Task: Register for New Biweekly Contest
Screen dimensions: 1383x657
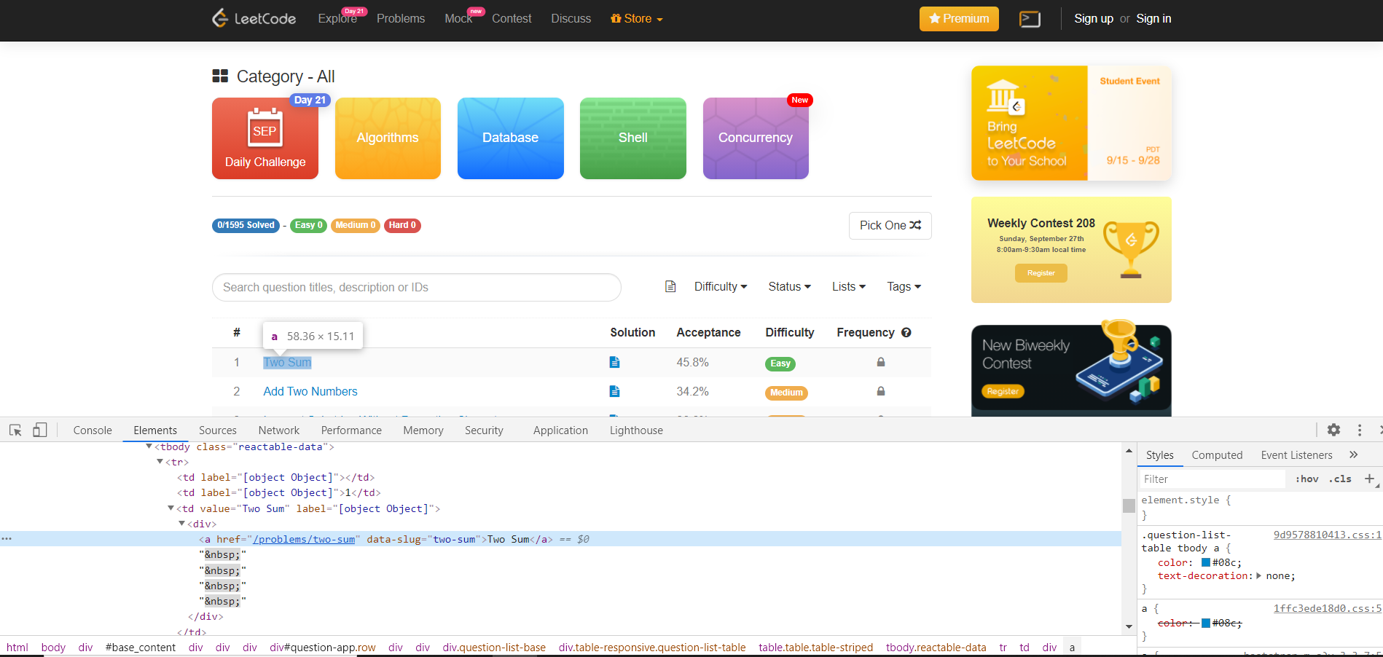Action: [x=1003, y=392]
